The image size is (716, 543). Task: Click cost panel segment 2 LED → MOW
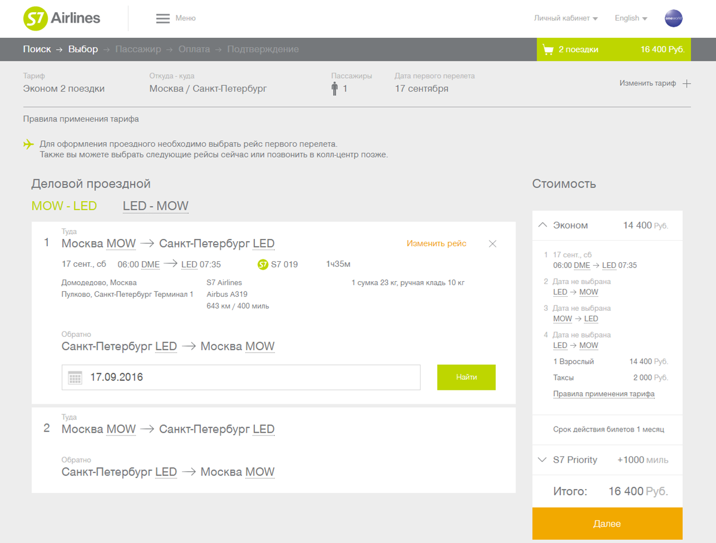(575, 292)
